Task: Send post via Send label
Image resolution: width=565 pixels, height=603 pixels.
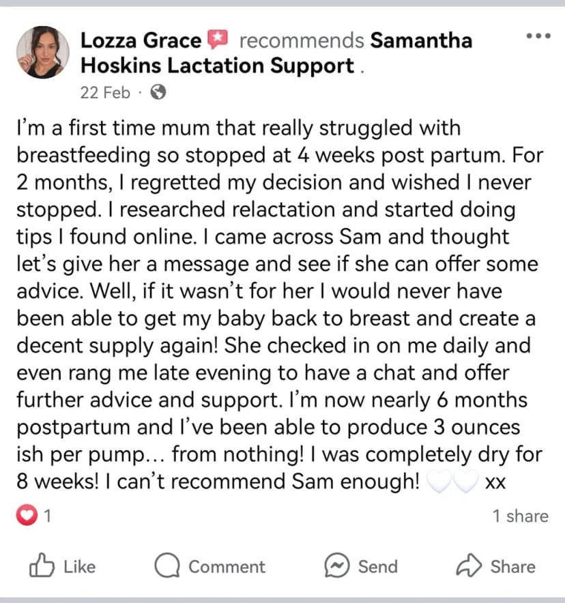Action: (378, 567)
